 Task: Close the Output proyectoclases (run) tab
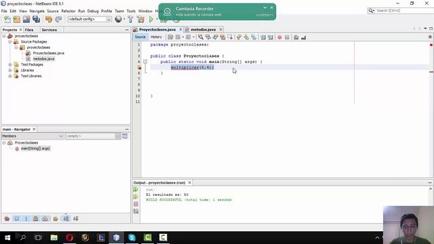click(190, 182)
